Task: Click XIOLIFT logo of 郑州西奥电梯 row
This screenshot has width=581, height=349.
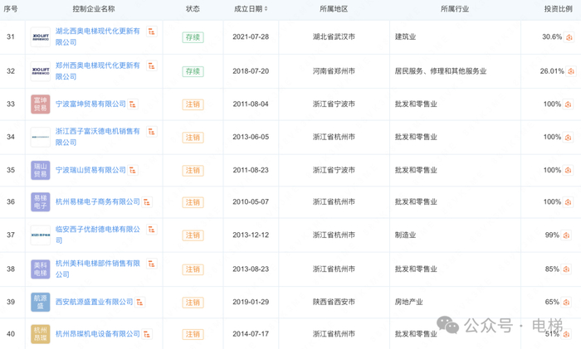Action: [x=41, y=71]
